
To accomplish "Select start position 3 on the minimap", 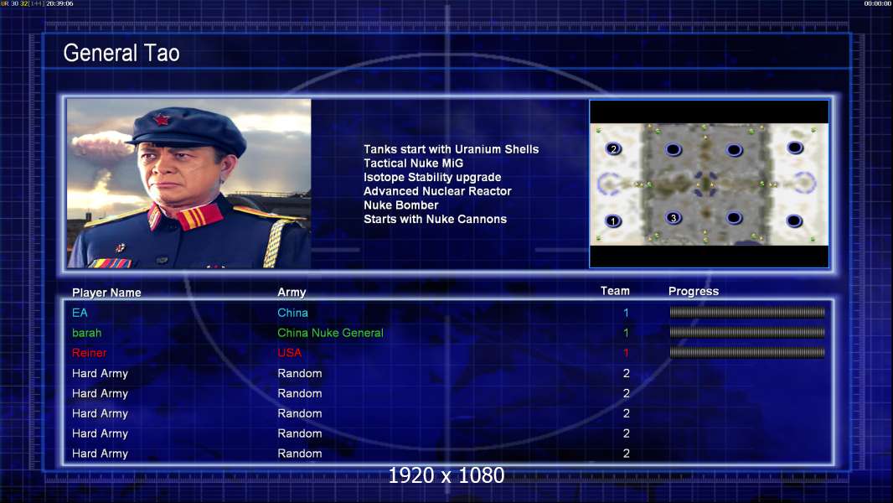I will [674, 218].
